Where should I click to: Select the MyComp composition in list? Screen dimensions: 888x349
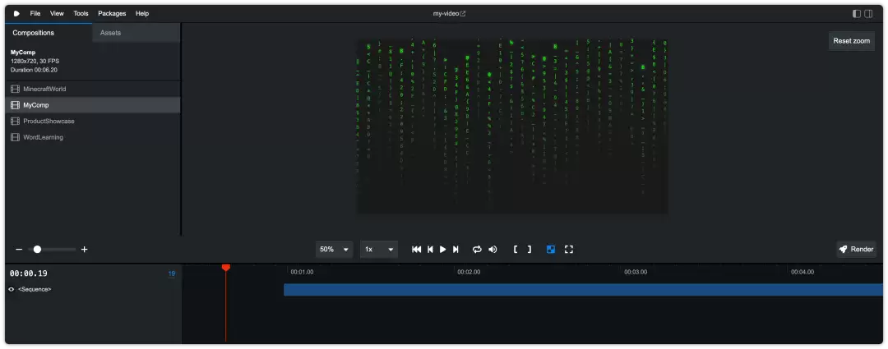pyautogui.click(x=93, y=105)
